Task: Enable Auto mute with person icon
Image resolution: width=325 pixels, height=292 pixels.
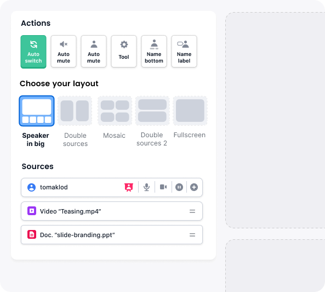Action: pyautogui.click(x=94, y=51)
